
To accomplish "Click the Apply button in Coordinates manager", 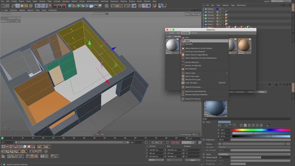I will click(193, 160).
